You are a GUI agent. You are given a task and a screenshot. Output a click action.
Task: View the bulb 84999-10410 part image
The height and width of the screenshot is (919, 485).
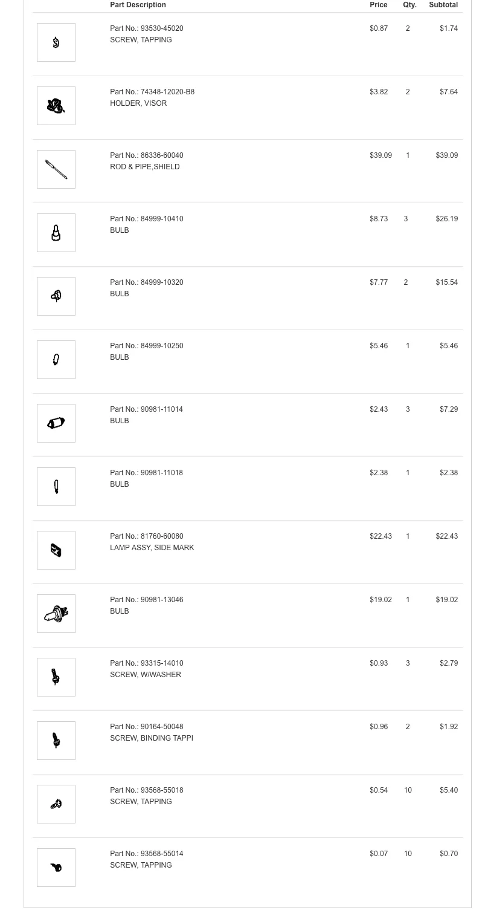pyautogui.click(x=56, y=233)
